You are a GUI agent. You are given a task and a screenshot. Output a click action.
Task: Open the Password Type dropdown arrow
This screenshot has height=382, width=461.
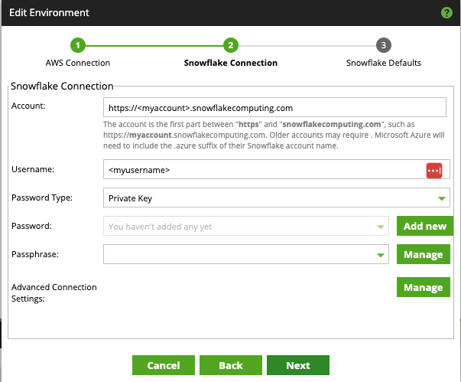point(441,198)
